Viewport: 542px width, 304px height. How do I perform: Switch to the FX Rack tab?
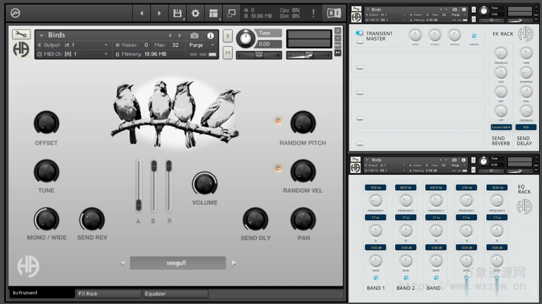(108, 293)
